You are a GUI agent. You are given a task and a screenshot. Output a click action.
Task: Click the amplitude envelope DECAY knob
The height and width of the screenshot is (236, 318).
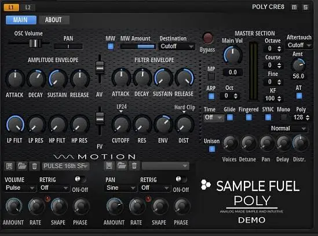pyautogui.click(x=36, y=79)
